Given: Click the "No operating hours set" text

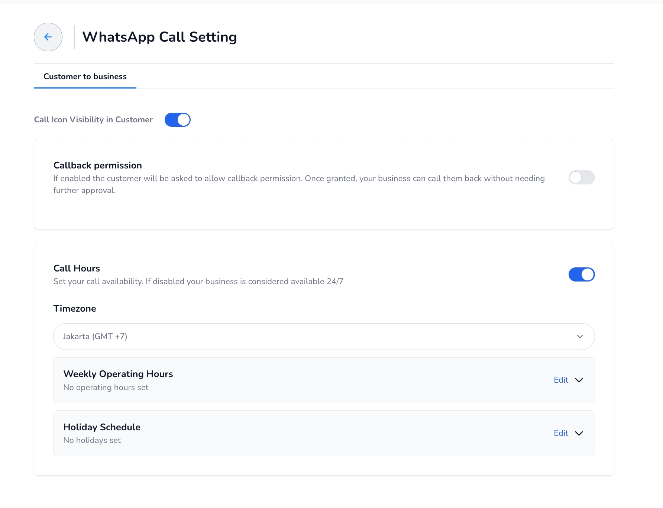Looking at the screenshot, I should pyautogui.click(x=106, y=388).
